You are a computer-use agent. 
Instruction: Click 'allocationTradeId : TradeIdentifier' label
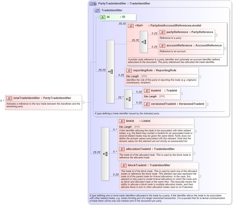(x=150, y=149)
